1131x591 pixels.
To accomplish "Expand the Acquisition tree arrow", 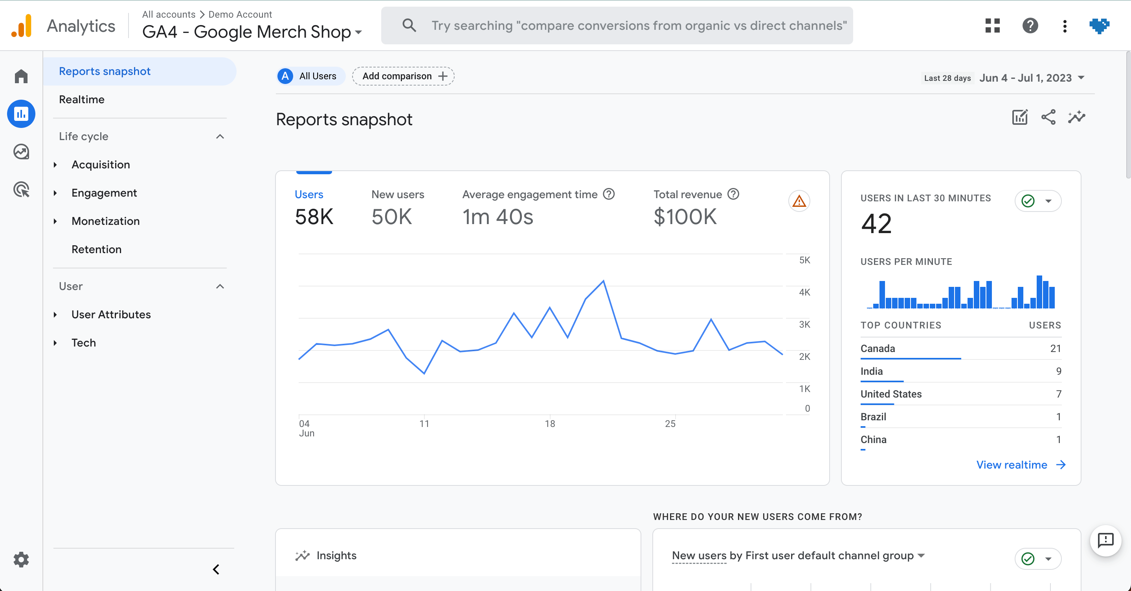I will click(x=55, y=165).
